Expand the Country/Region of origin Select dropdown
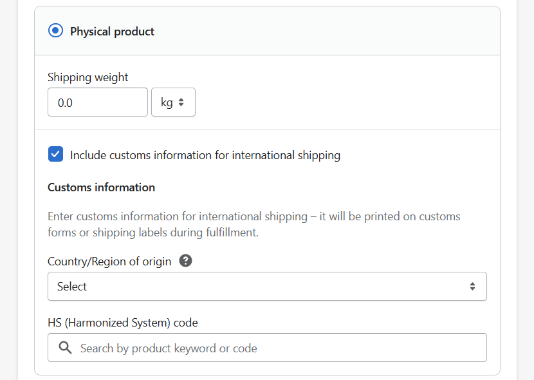The width and height of the screenshot is (534, 380). pyautogui.click(x=268, y=286)
